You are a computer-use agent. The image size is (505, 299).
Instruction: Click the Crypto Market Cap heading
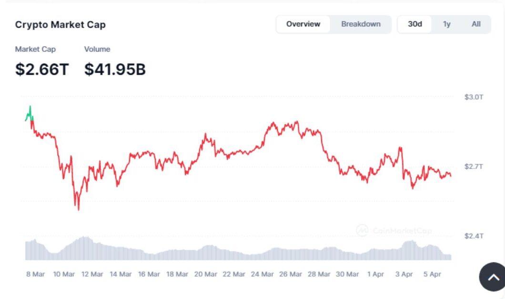point(61,25)
